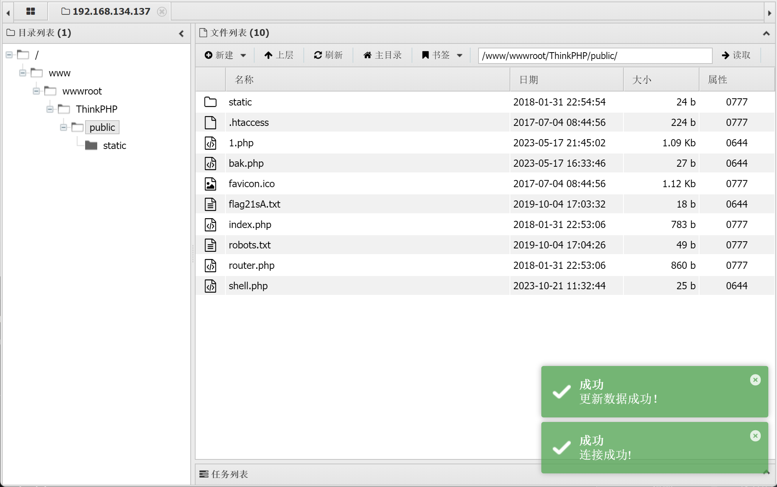Select the static folder in tree

(x=114, y=146)
